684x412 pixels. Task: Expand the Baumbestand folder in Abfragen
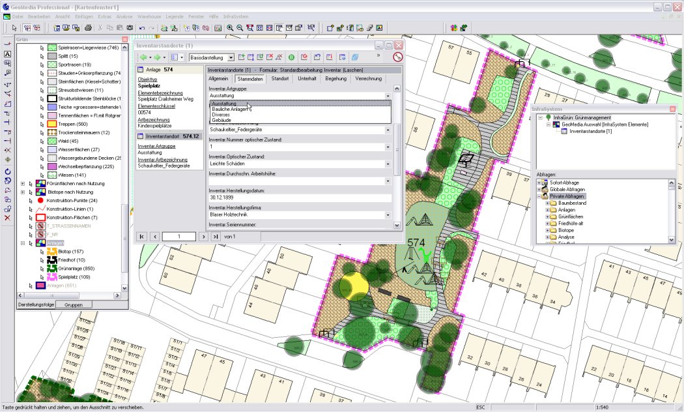[547, 203]
